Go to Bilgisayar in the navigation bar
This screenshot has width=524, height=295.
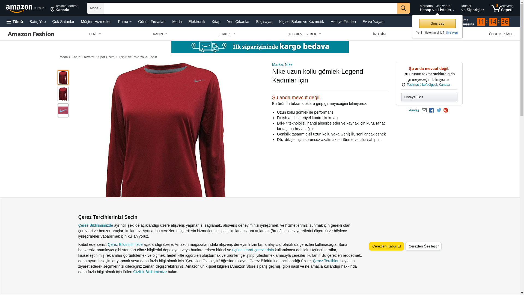[264, 22]
